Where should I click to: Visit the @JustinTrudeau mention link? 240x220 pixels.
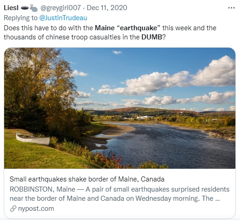point(63,18)
